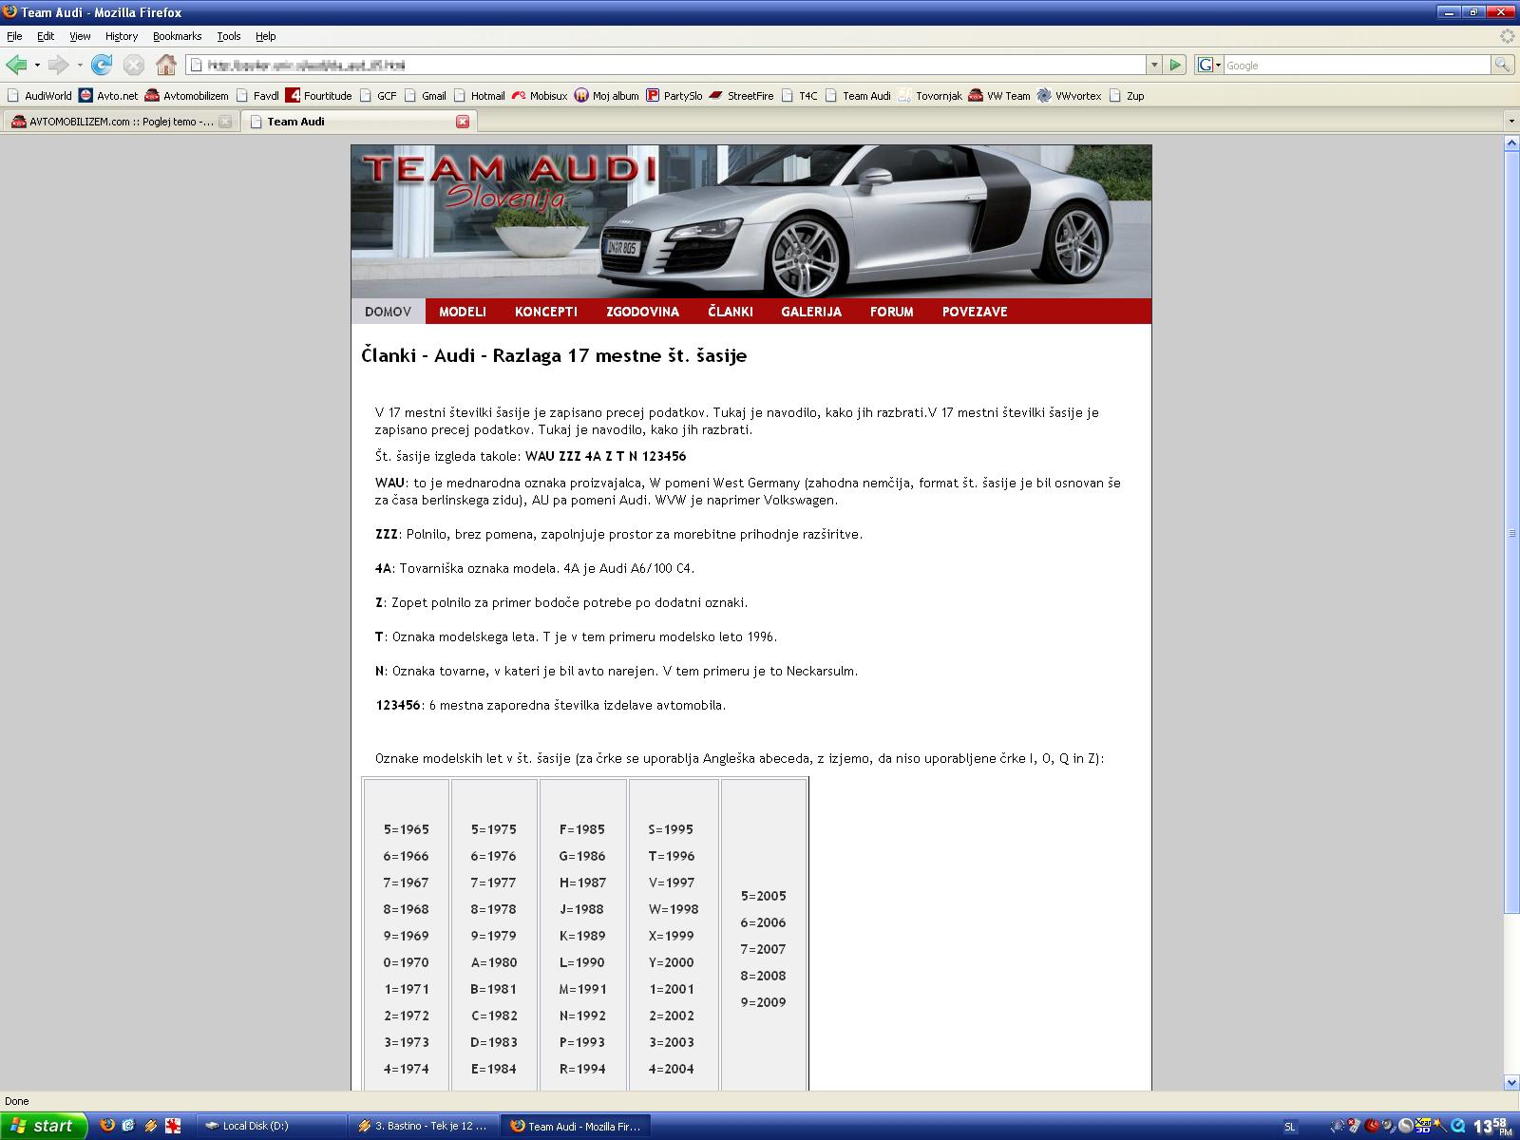The height and width of the screenshot is (1140, 1520).
Task: Open the forward history dropdown arrow
Action: [x=80, y=66]
